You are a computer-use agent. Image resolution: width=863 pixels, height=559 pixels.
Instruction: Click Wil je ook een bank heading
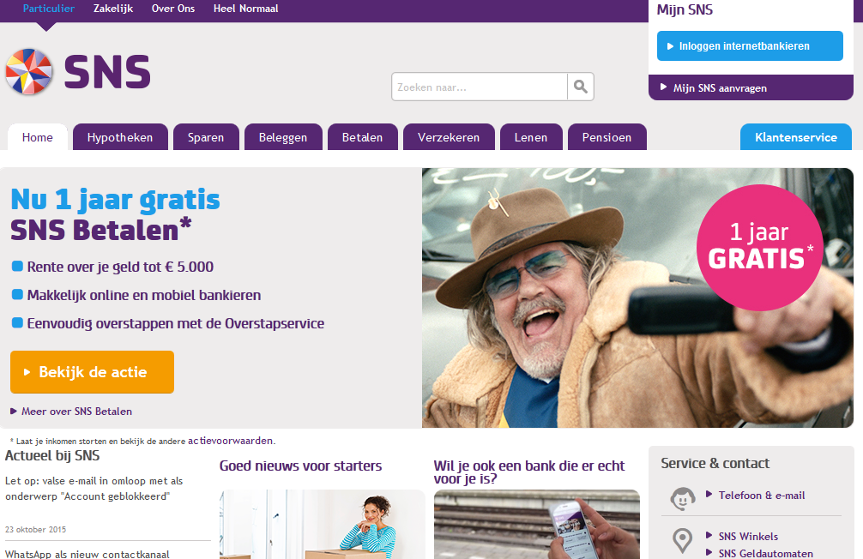(x=529, y=472)
